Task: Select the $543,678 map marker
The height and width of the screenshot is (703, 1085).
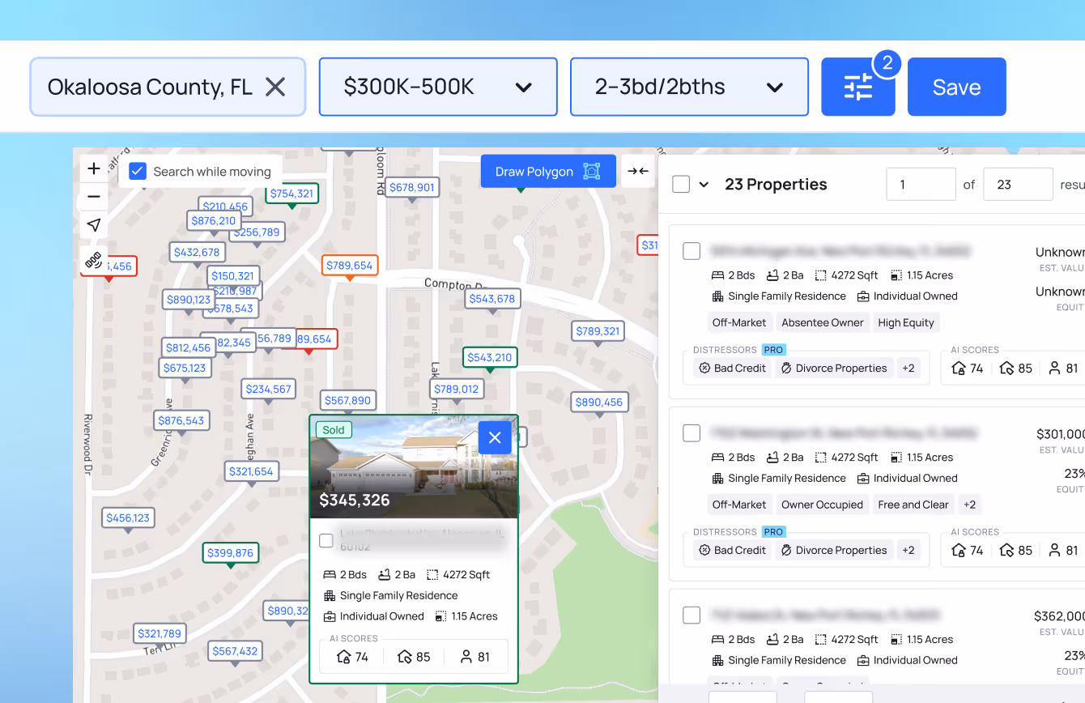Action: coord(491,299)
